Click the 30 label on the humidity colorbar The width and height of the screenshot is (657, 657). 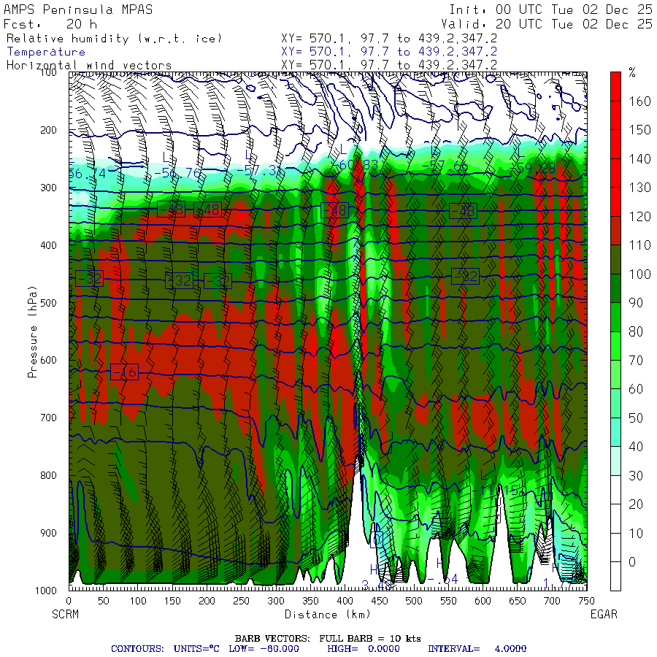point(636,475)
